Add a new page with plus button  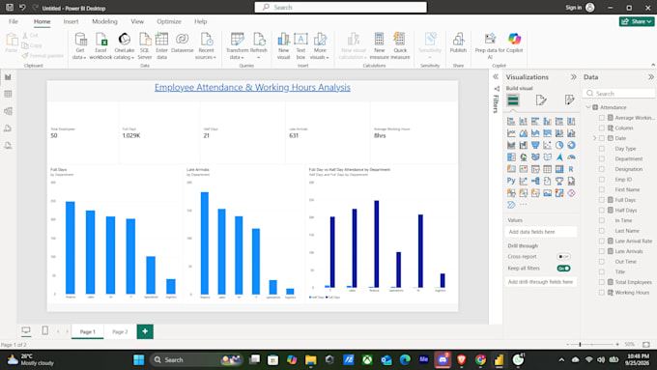tap(145, 331)
